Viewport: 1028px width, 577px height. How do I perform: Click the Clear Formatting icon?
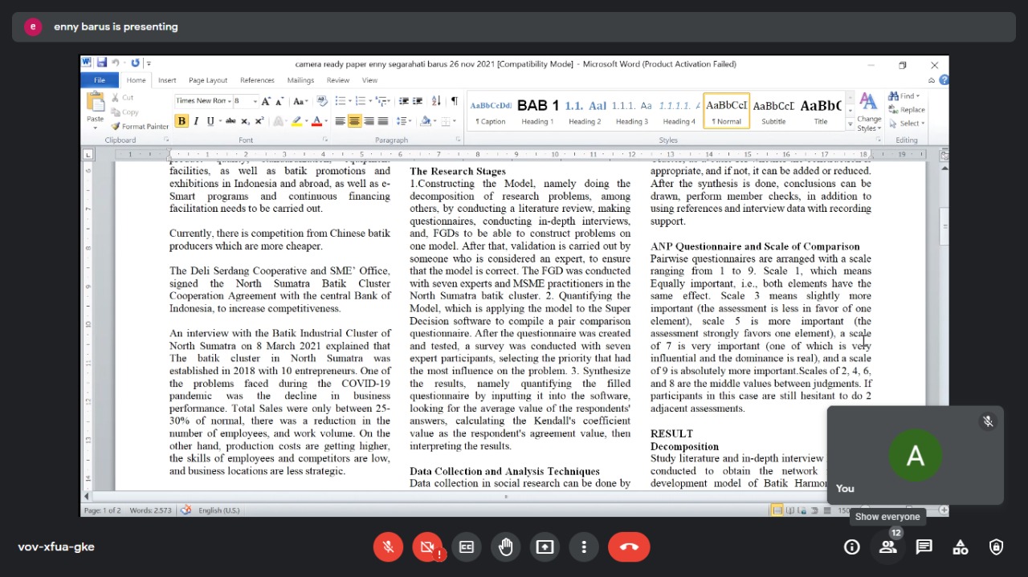(x=322, y=101)
